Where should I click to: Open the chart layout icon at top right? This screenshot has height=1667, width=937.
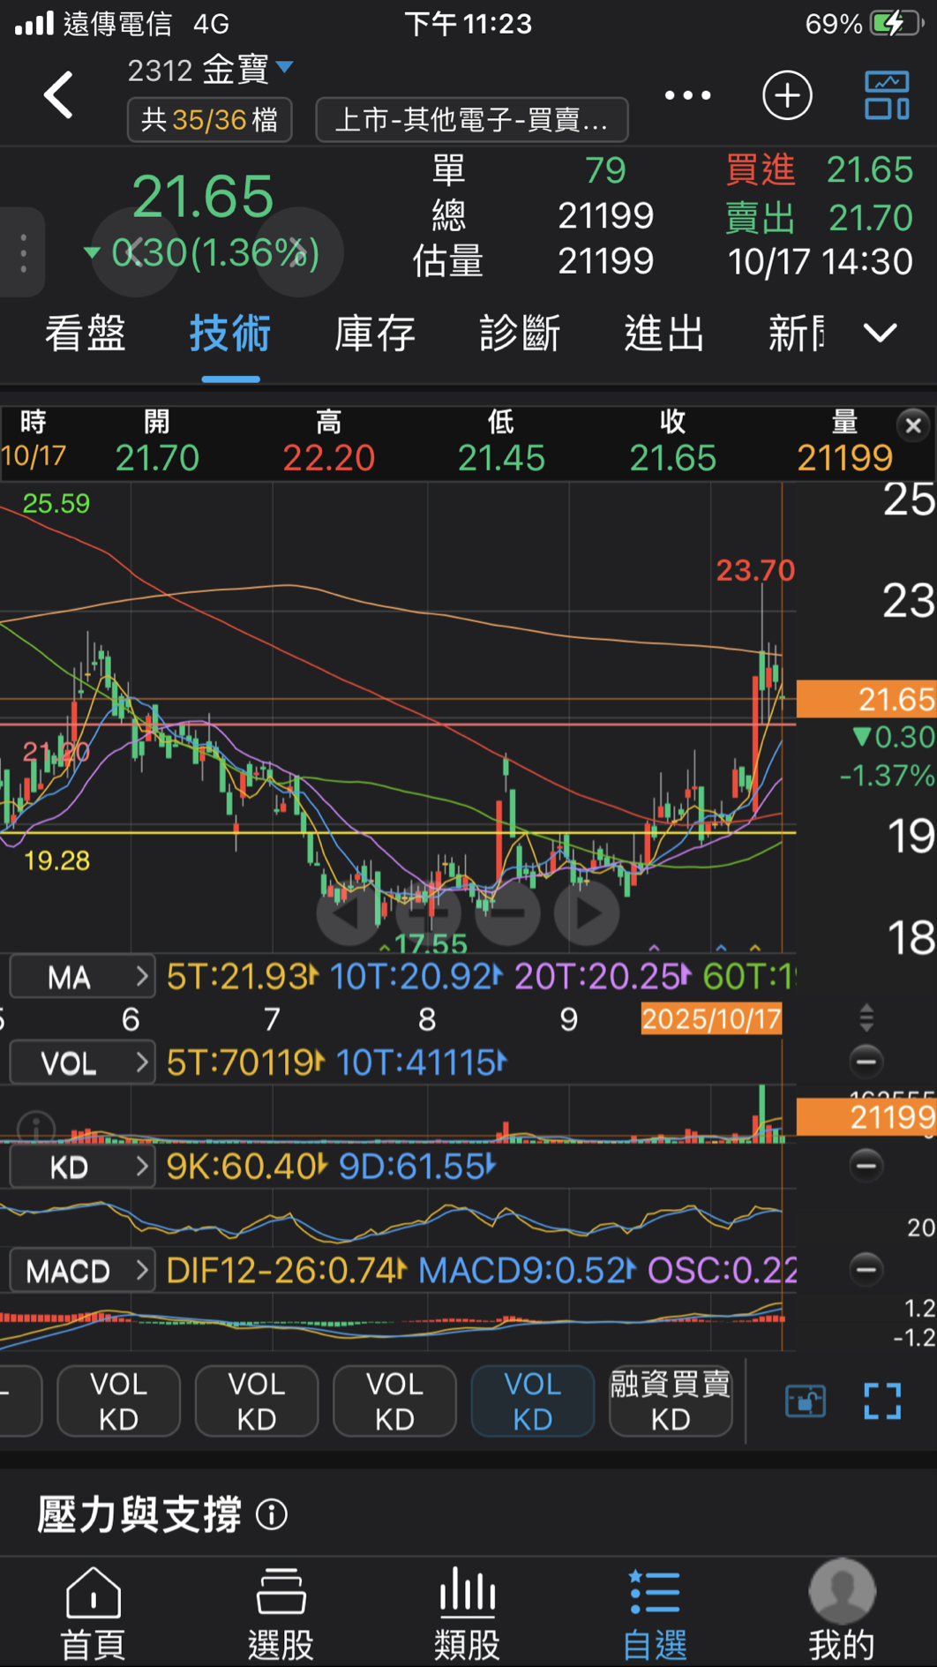coord(887,94)
